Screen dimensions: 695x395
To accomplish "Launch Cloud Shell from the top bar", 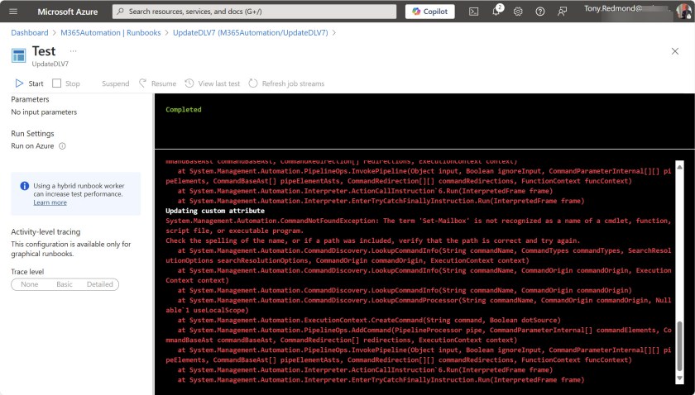I will coord(473,12).
